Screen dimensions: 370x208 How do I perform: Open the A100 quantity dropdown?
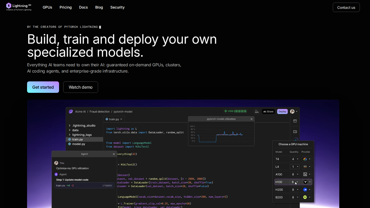pyautogui.click(x=295, y=174)
